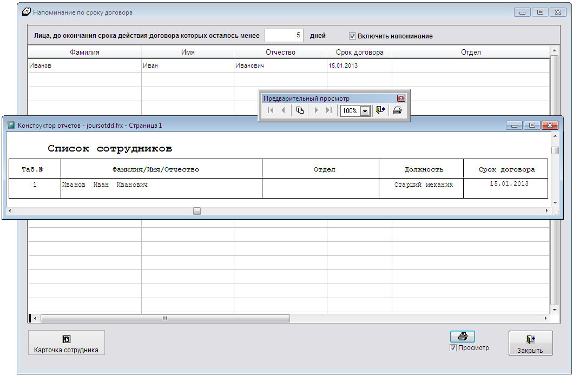
Task: Uncheck the Просмотр checkbox
Action: 453,348
